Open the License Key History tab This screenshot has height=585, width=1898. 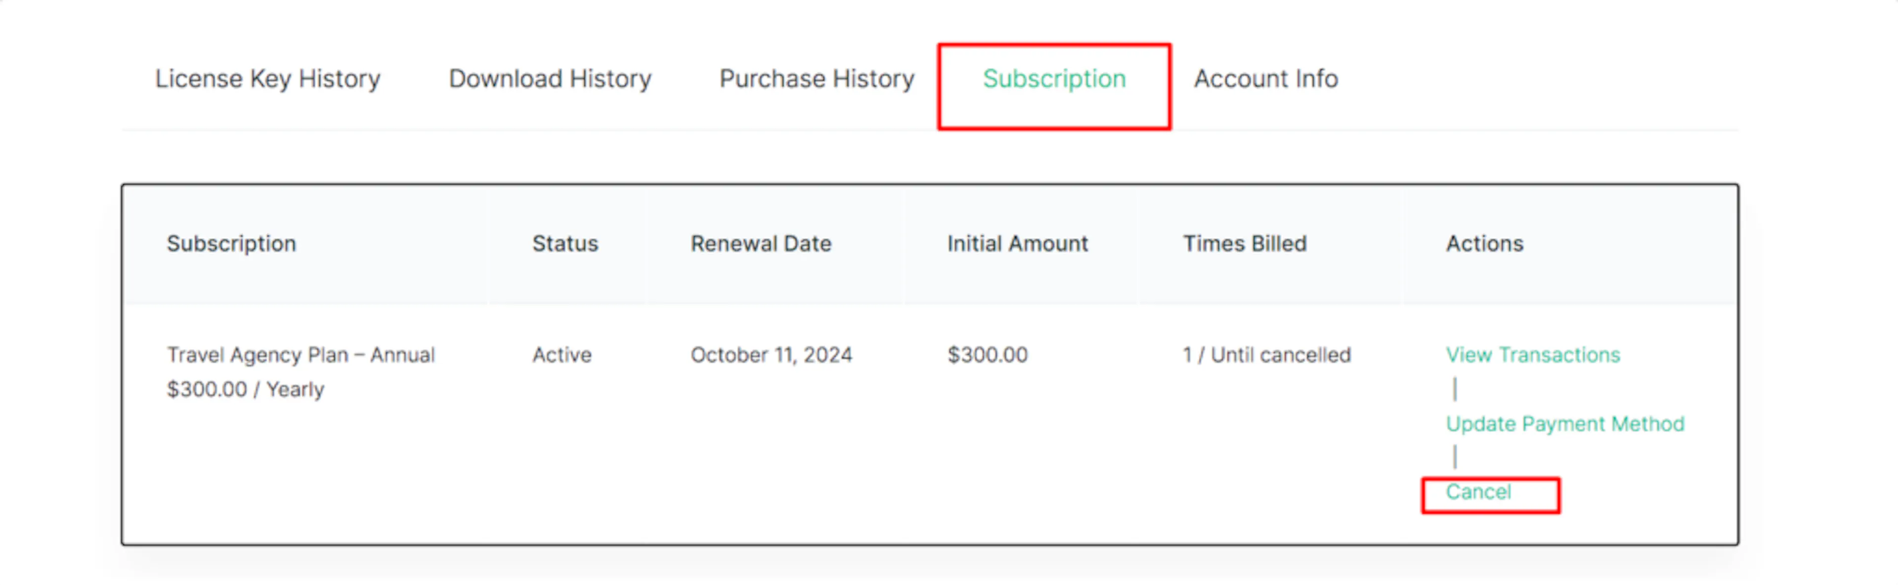267,78
